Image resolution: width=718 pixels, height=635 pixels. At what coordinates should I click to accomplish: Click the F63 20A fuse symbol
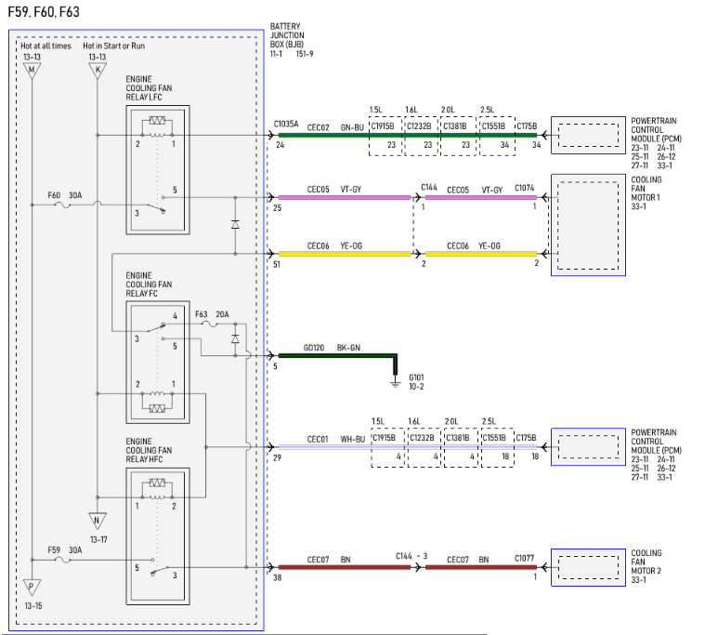pyautogui.click(x=210, y=324)
